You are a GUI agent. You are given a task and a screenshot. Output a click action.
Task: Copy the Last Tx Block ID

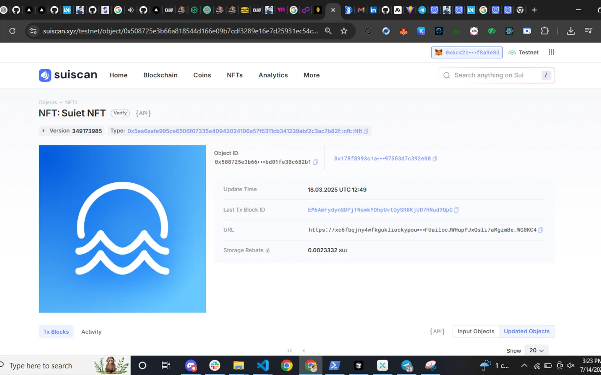coord(456,210)
